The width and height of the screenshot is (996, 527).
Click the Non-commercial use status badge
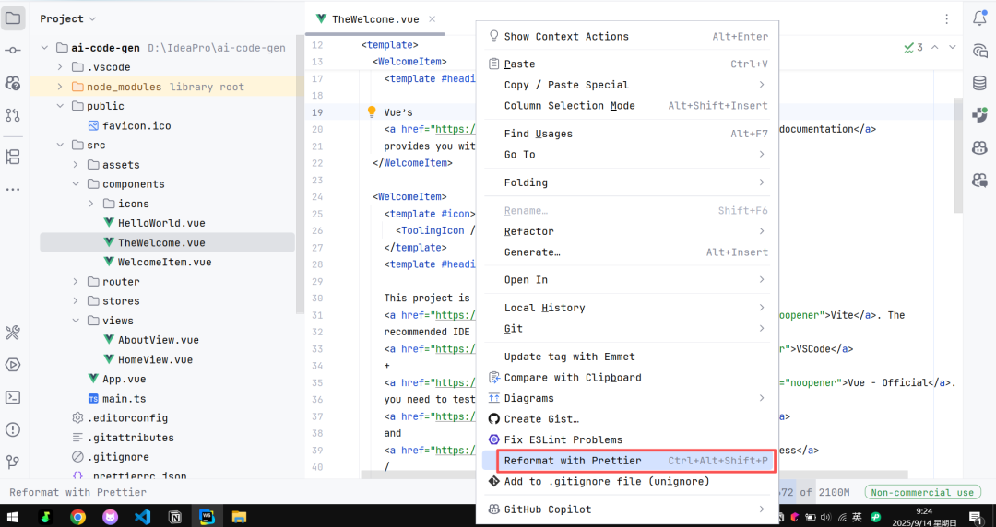click(922, 493)
